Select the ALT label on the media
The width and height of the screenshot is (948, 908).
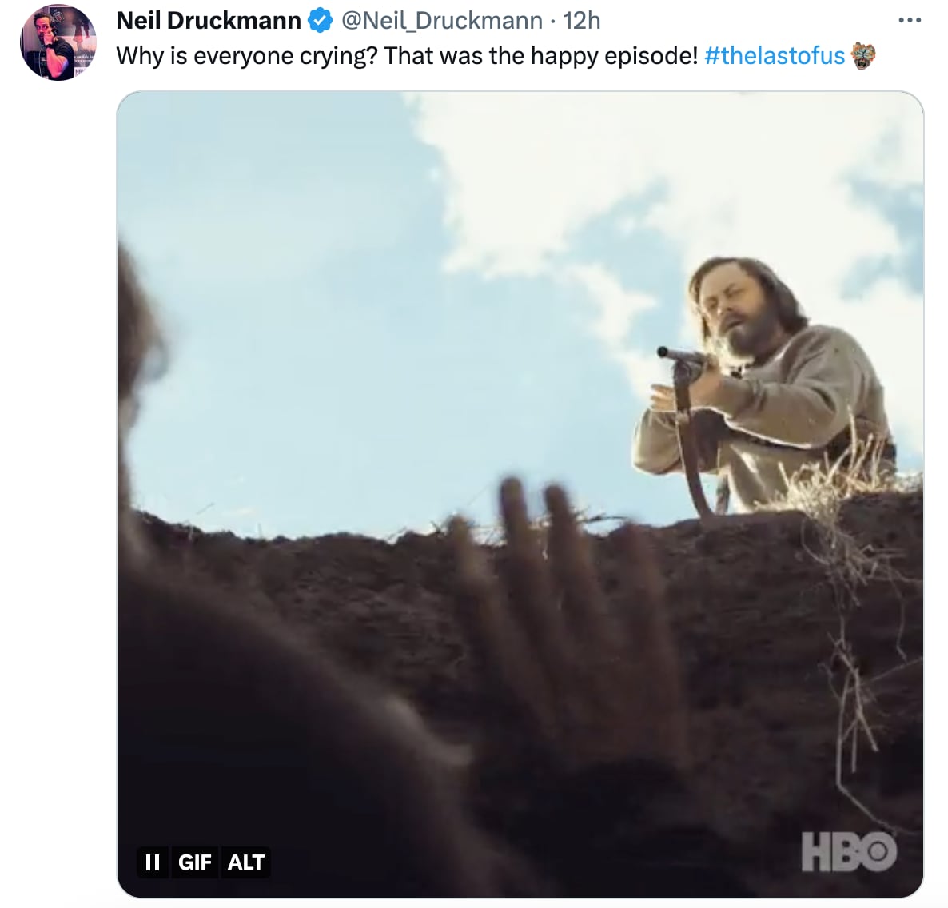click(x=246, y=862)
